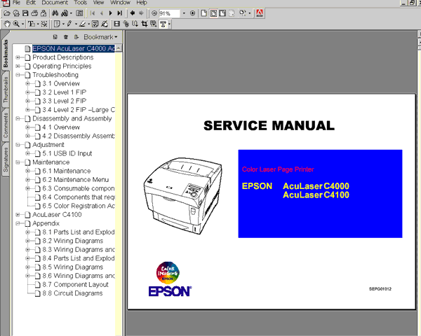Select the Text Select tool
Screen dimensions: 421x336
click(x=32, y=24)
